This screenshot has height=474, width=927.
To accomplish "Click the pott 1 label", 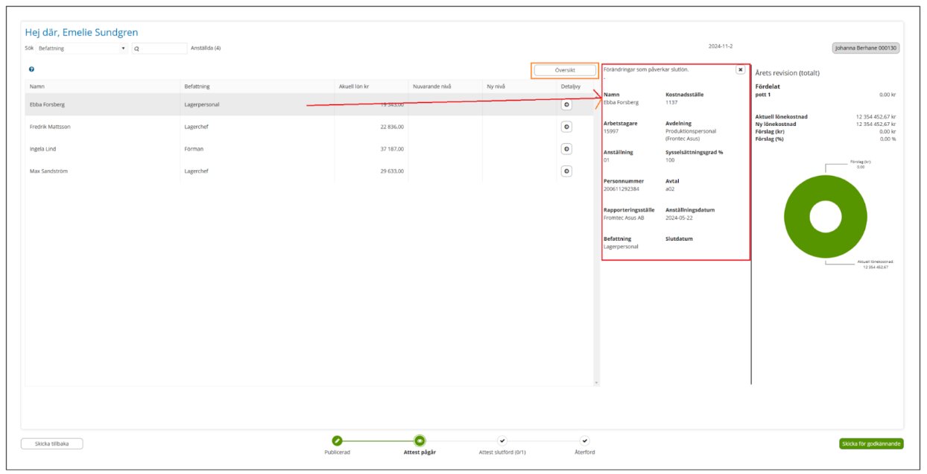I will 763,95.
